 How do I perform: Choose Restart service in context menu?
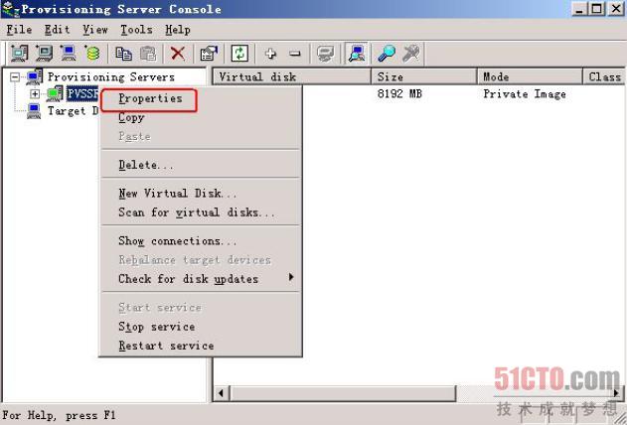[201, 346]
